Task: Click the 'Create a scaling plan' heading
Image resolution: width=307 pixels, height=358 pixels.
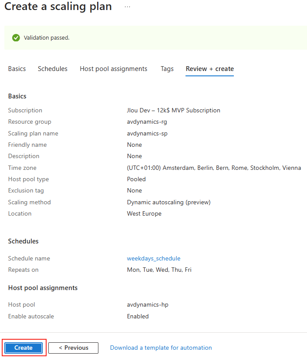Action: 58,7
